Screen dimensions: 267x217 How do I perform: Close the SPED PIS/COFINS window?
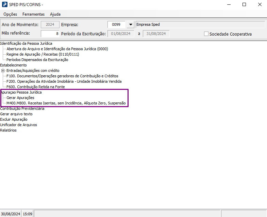click(x=260, y=5)
